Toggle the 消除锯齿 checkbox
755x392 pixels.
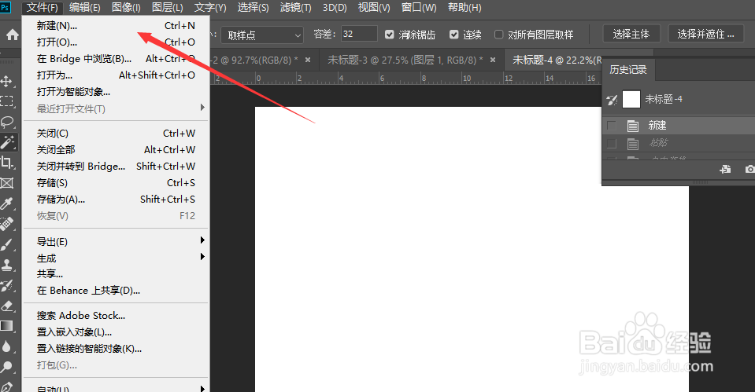tap(389, 35)
